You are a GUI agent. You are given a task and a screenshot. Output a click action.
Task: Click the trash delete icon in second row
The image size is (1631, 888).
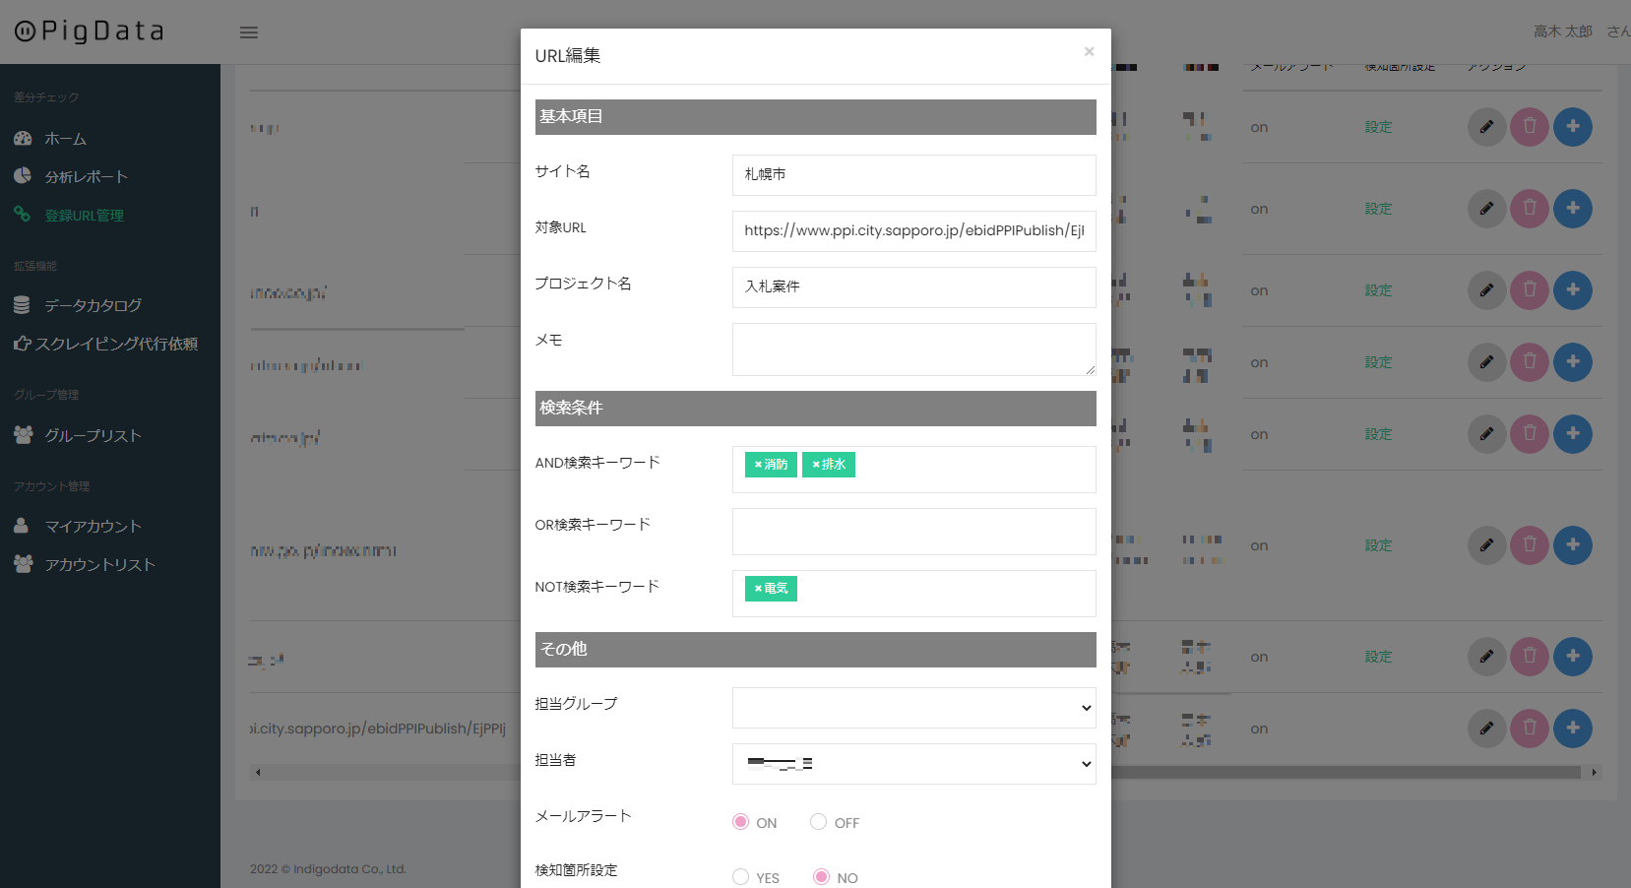pyautogui.click(x=1530, y=209)
